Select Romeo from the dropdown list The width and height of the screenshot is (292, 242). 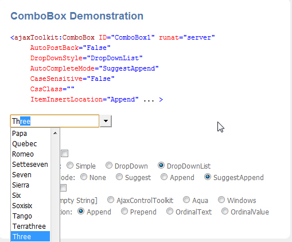point(30,154)
